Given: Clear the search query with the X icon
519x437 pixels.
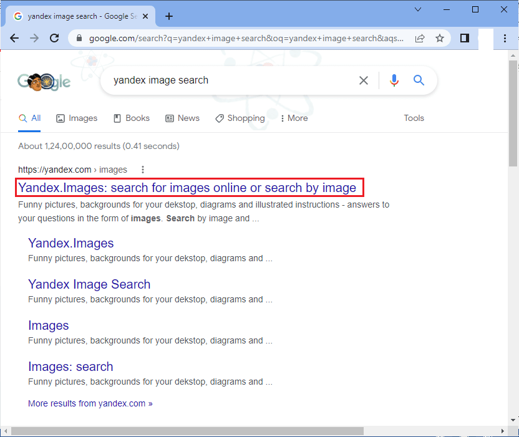Looking at the screenshot, I should (364, 80).
